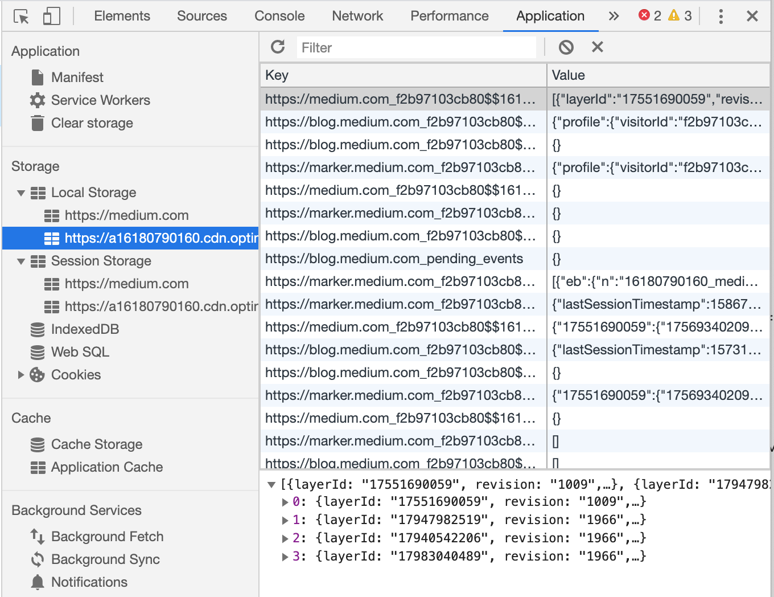Open Cache Storage in the sidebar
Viewport: 774px width, 597px height.
97,444
